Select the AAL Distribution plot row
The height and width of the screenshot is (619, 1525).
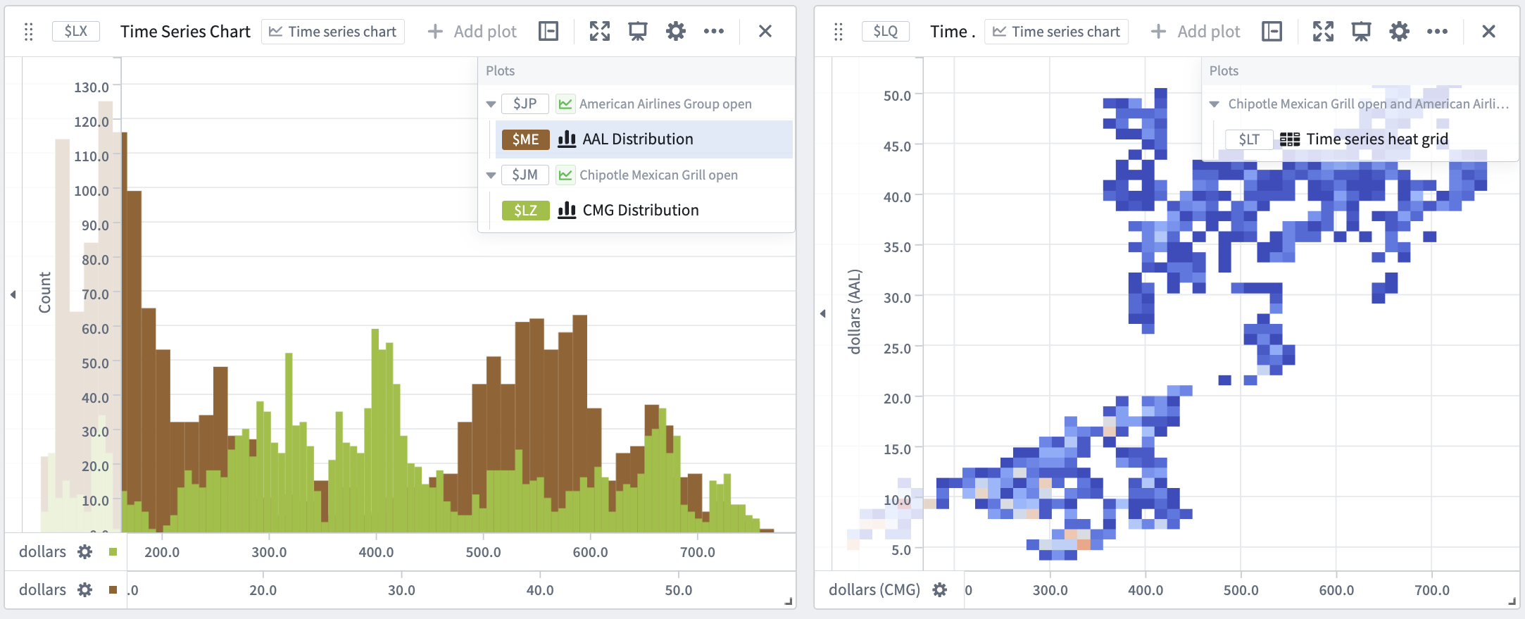(x=644, y=139)
